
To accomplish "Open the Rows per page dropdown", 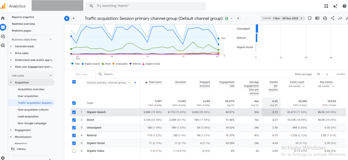I will click(322, 74).
